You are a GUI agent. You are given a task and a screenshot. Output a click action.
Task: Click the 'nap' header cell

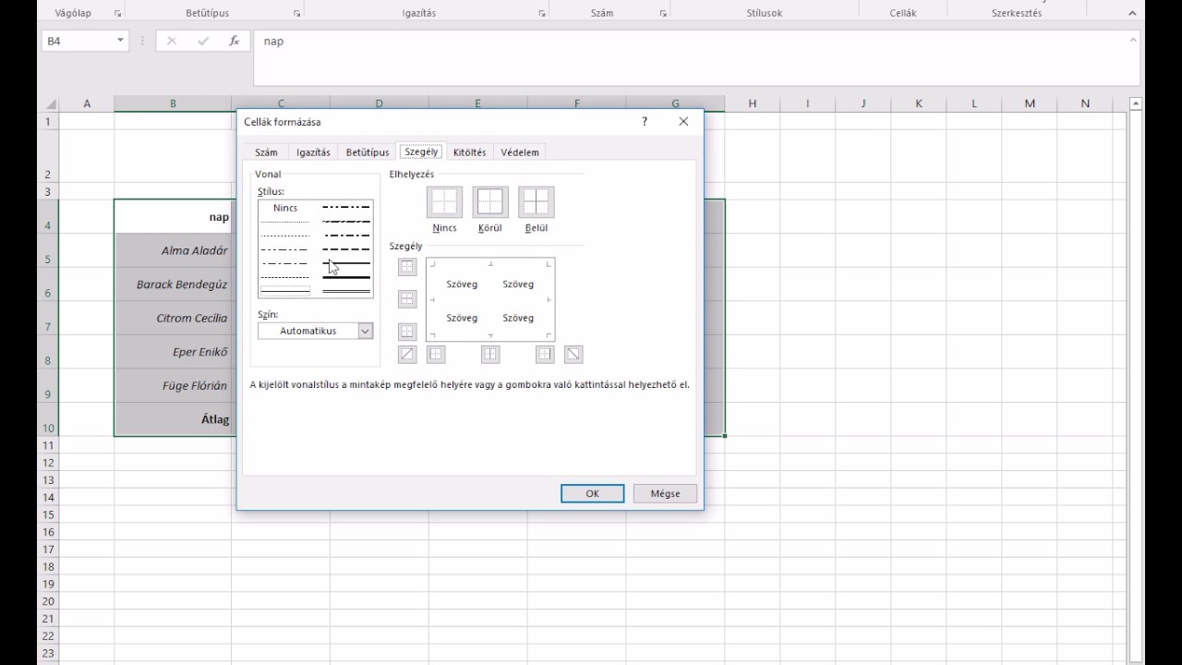173,217
